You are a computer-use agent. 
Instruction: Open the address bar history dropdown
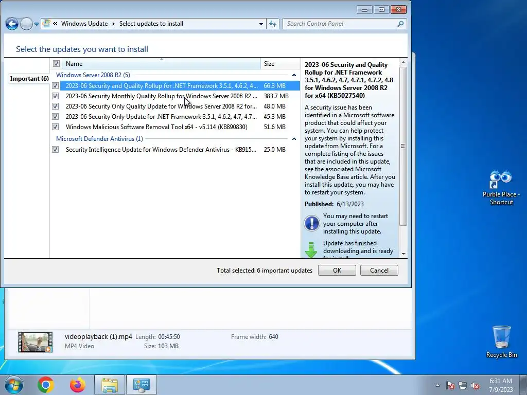261,24
